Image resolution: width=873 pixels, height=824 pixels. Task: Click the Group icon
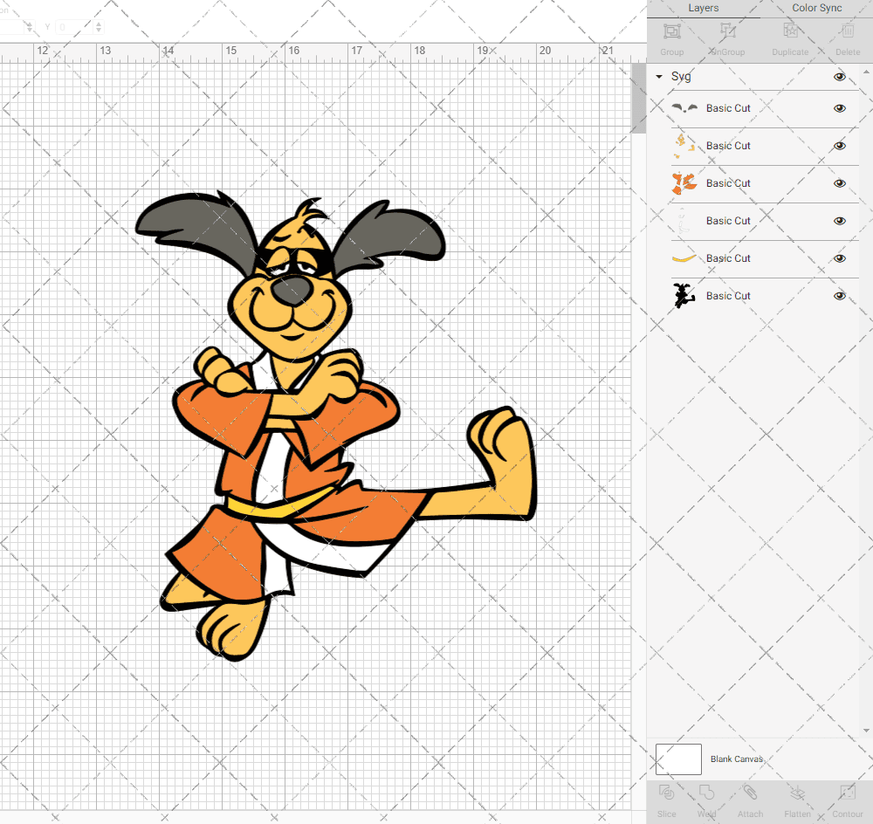[672, 31]
